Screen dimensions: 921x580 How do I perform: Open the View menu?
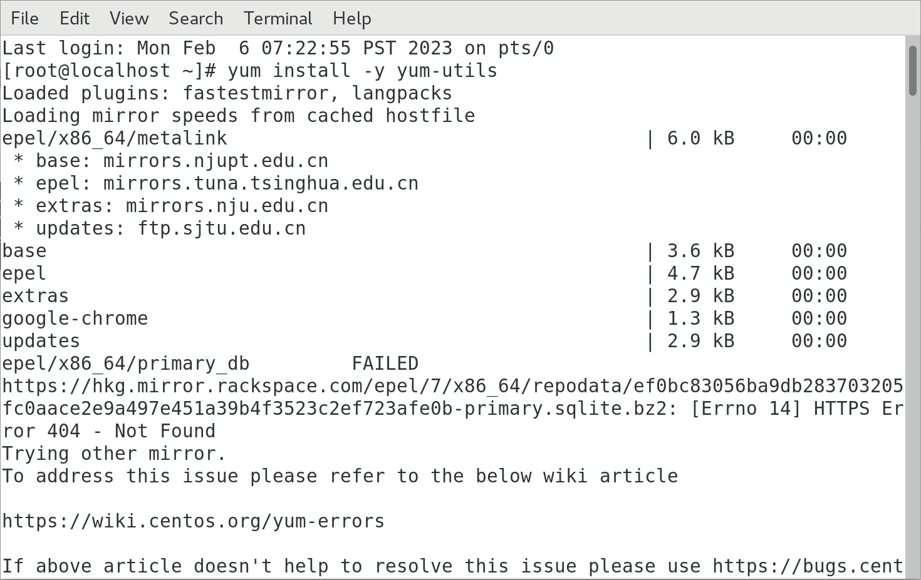[x=129, y=19]
